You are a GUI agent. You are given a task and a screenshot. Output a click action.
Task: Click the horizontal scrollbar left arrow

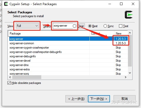(x=10, y=77)
